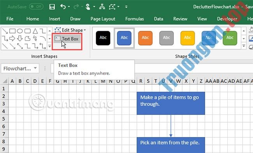Switch to the Page Layout tab

click(x=103, y=19)
